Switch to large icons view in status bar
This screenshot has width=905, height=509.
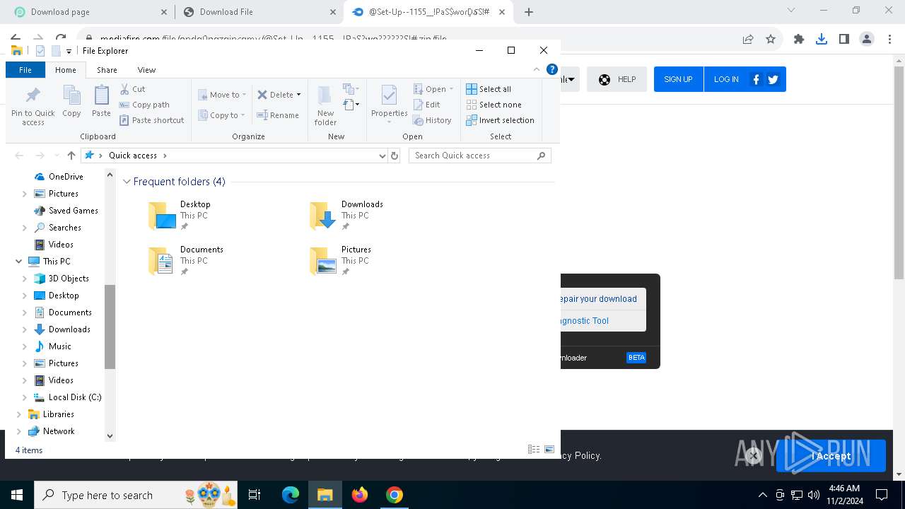(x=549, y=450)
